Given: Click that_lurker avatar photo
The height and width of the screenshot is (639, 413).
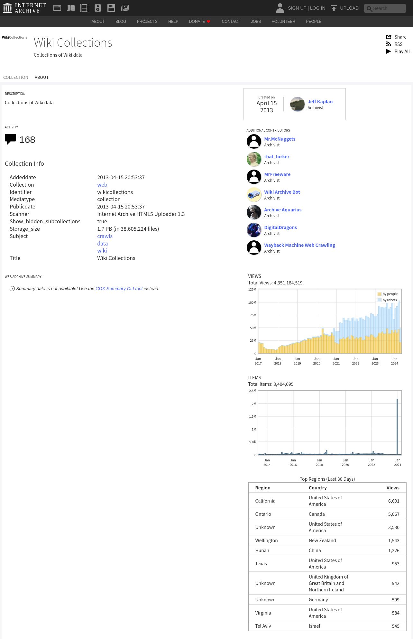Looking at the screenshot, I should (254, 159).
